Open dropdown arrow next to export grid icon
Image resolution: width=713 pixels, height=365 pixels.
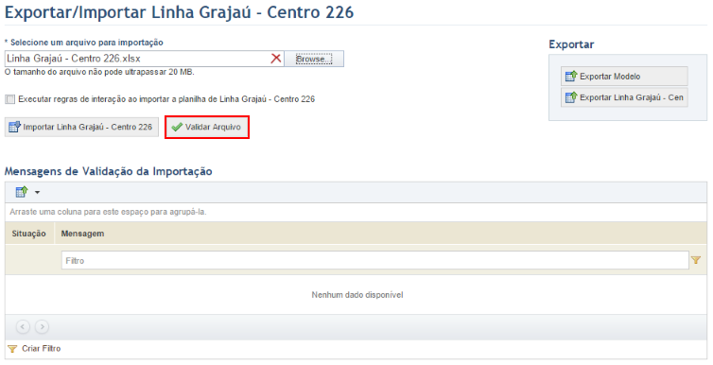[x=37, y=192]
